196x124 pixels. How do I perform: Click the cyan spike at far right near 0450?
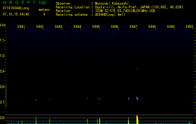[x=189, y=123]
